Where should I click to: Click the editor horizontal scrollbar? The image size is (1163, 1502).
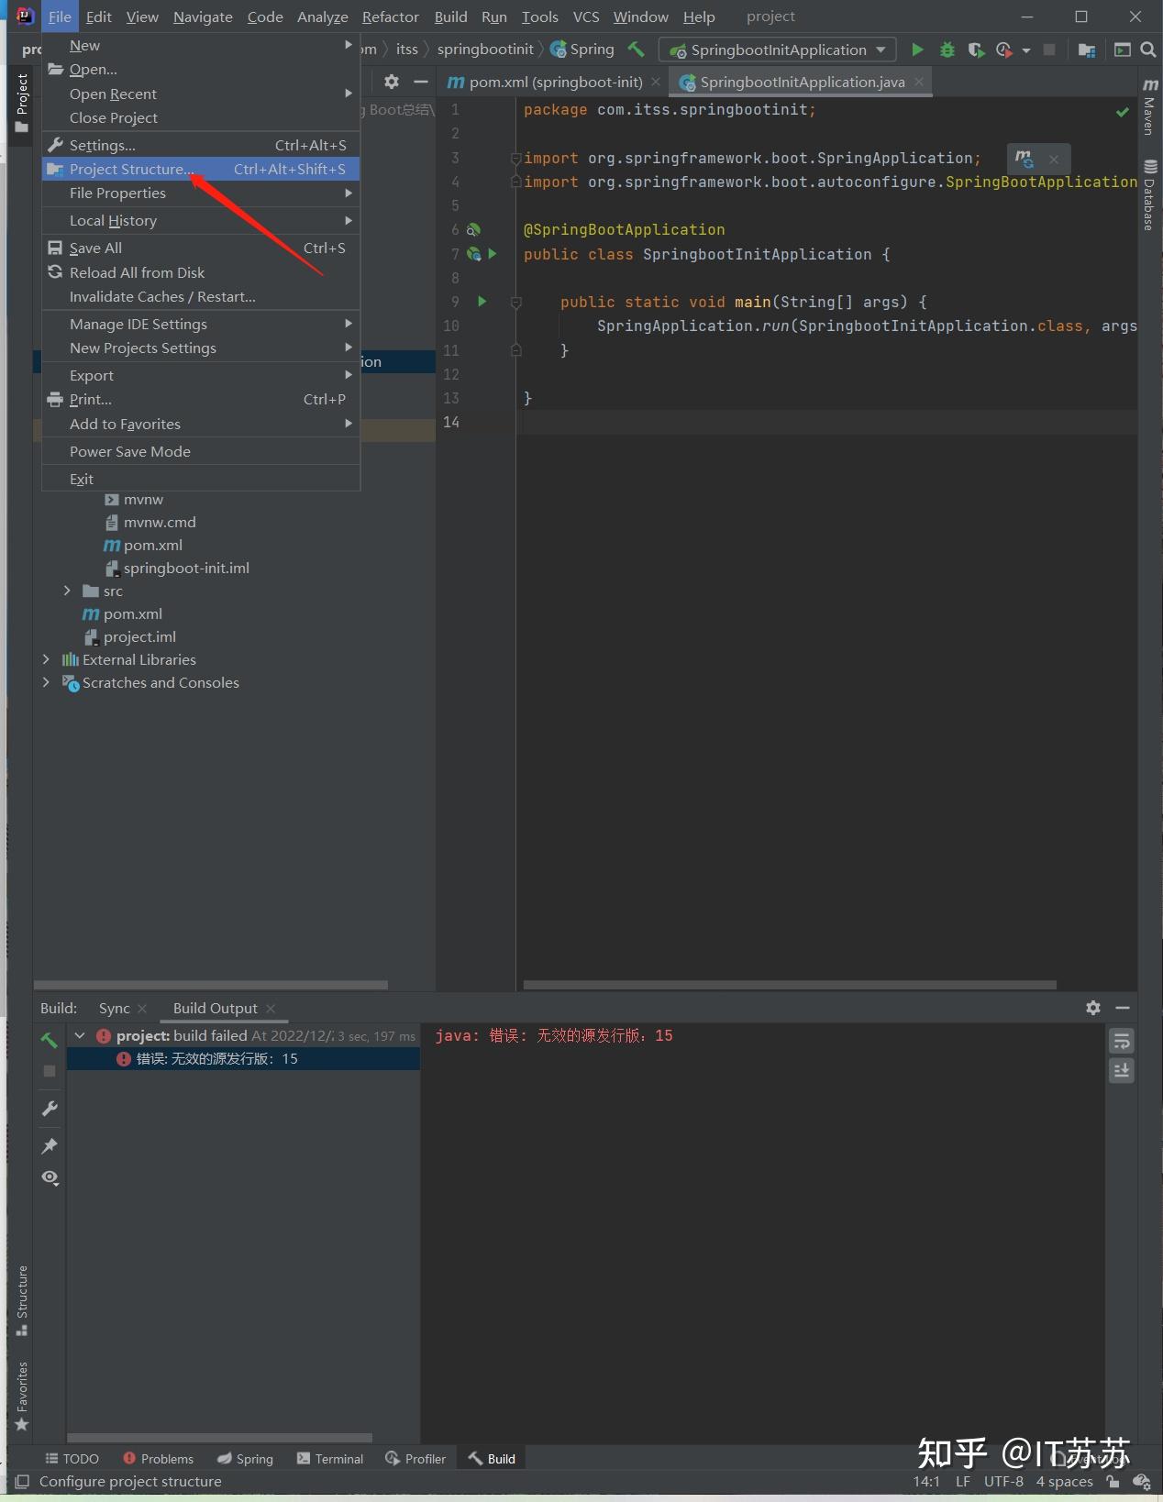(x=790, y=985)
